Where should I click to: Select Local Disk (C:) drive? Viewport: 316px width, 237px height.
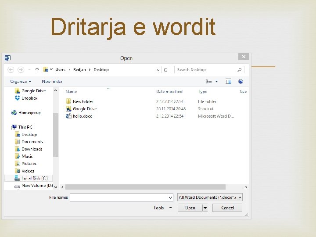29,178
